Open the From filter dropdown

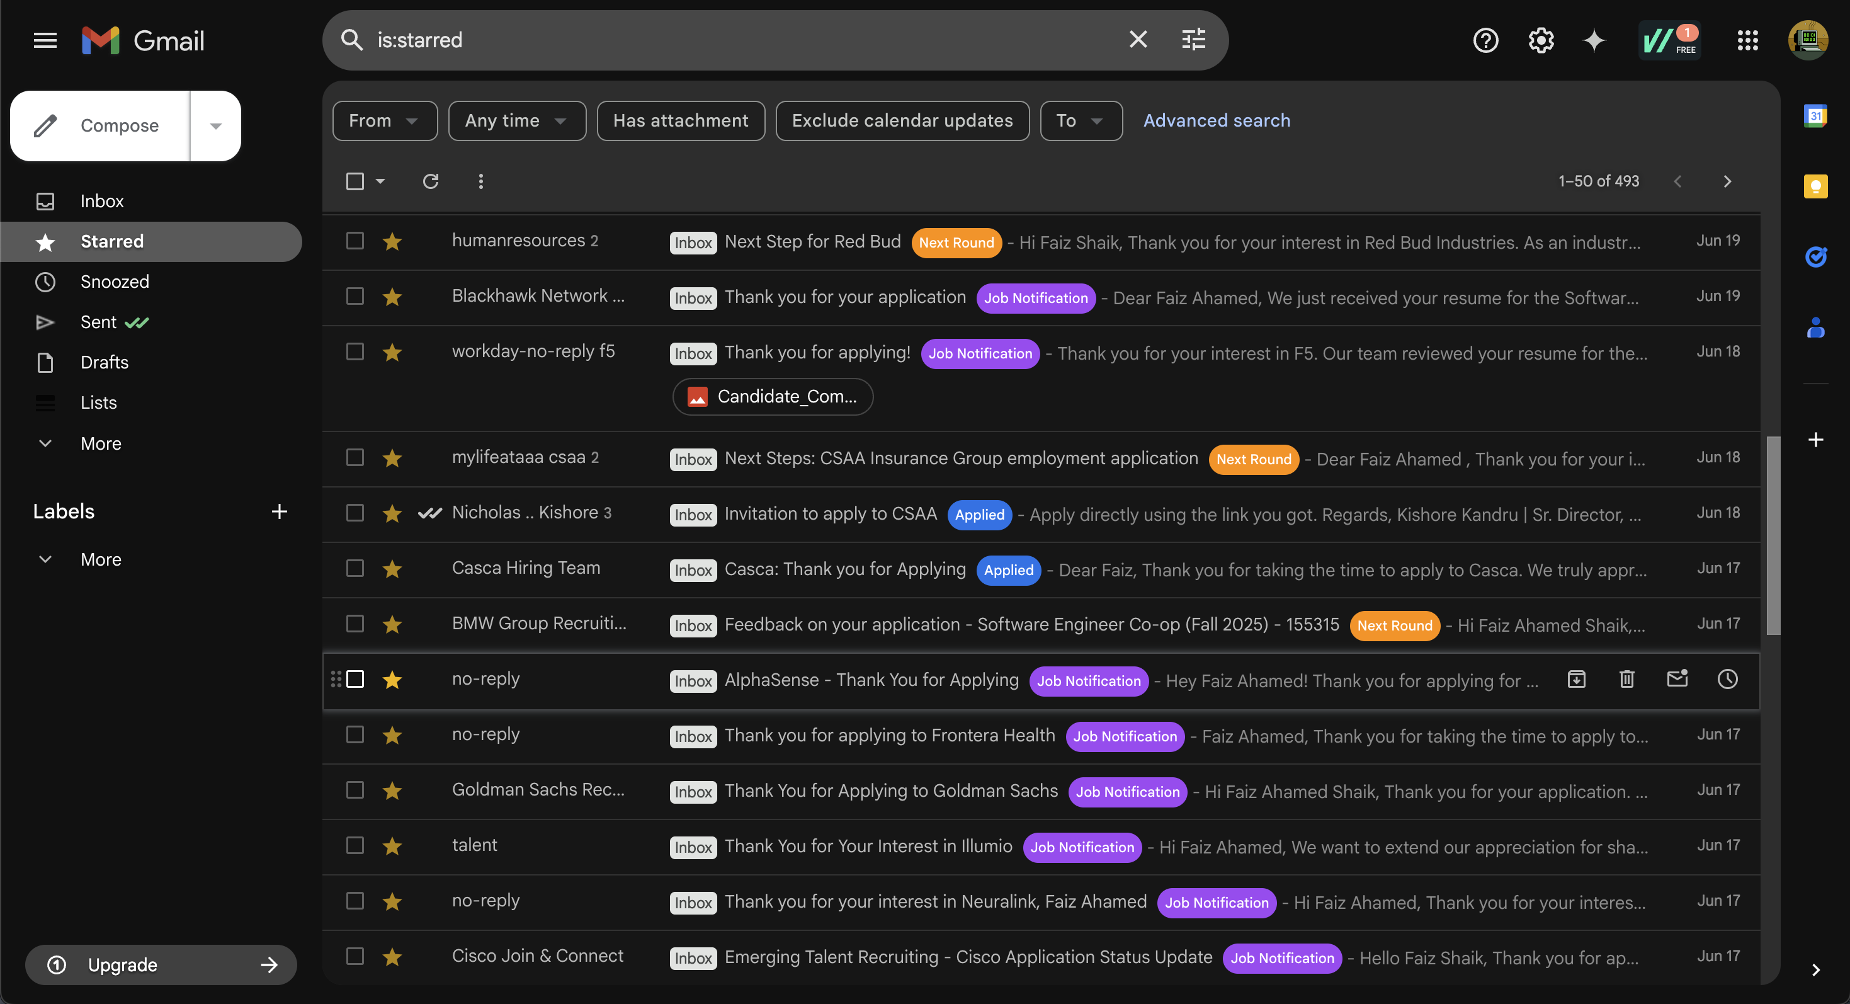[x=384, y=121]
